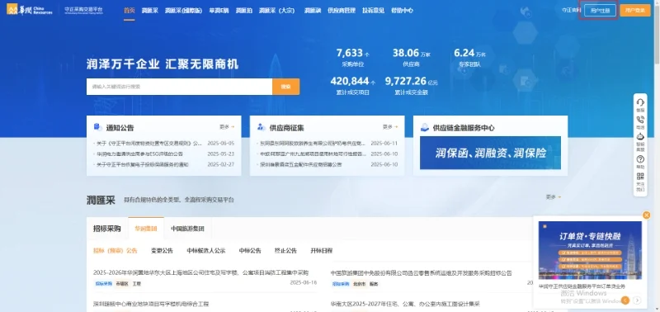Open the headset customer service icon
The image size is (660, 312).
(x=640, y=102)
